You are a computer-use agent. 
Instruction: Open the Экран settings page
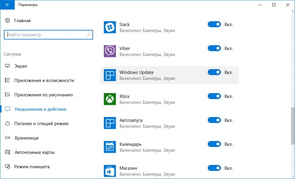pyautogui.click(x=21, y=66)
